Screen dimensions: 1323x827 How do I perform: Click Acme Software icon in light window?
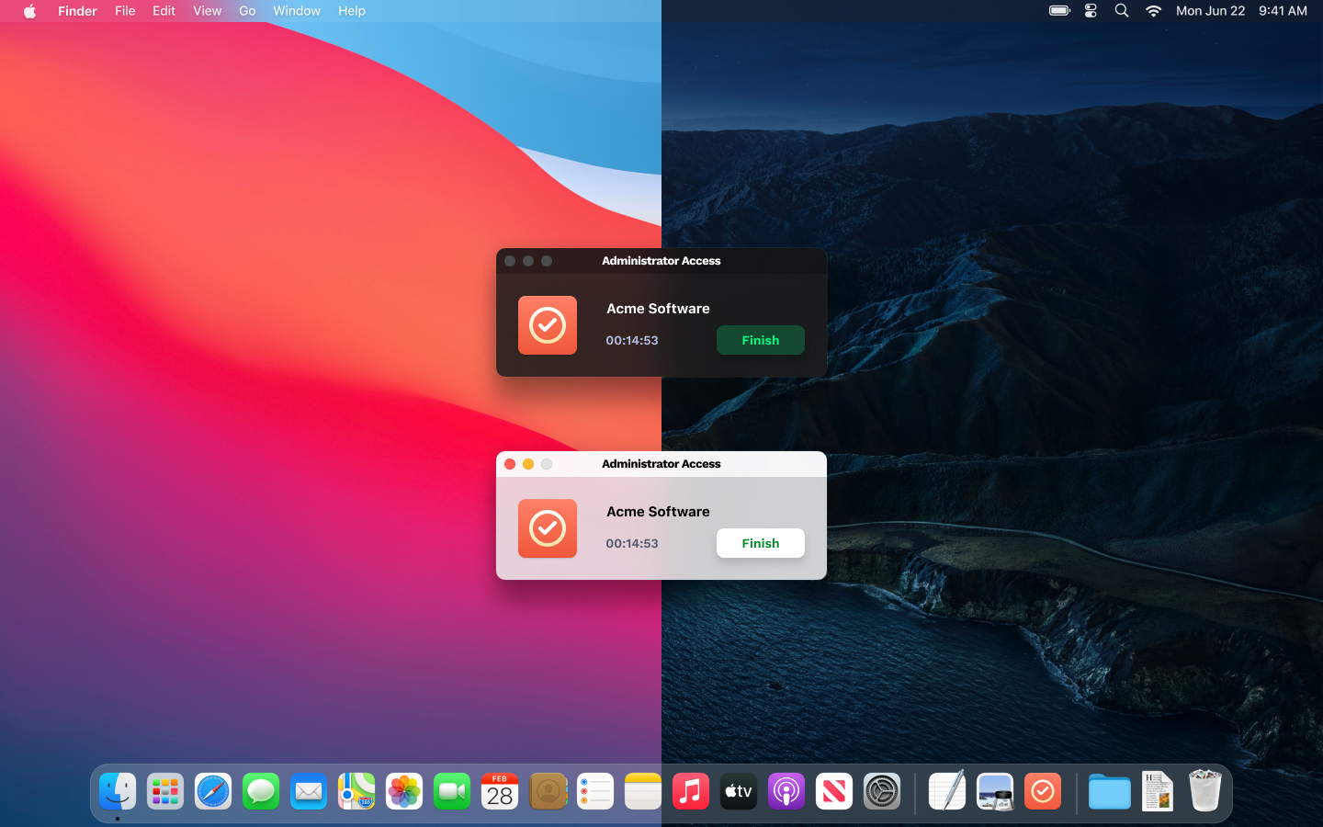548,528
